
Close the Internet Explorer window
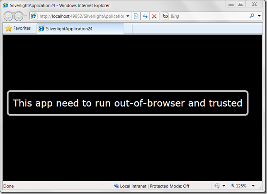(x=254, y=4)
